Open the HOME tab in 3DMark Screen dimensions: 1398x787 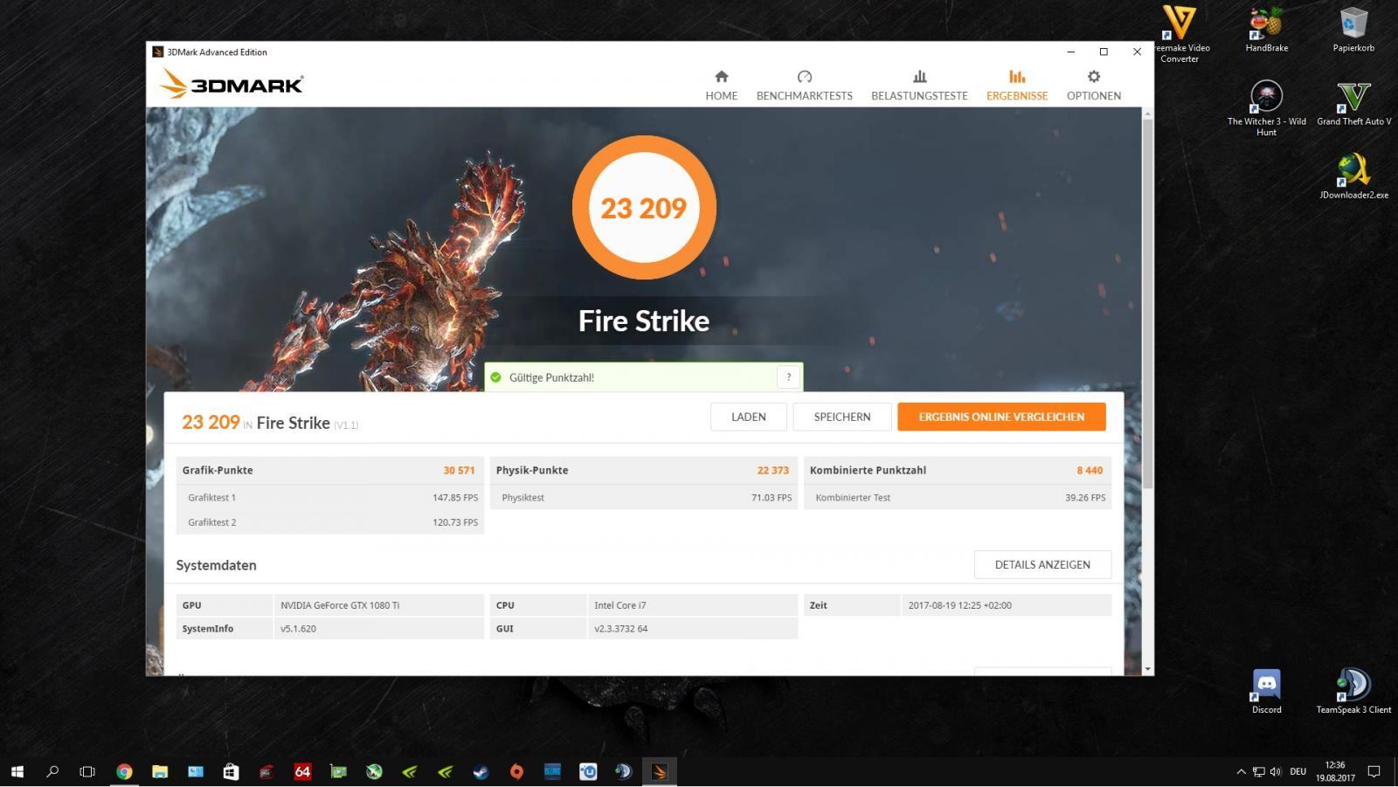[x=721, y=85]
